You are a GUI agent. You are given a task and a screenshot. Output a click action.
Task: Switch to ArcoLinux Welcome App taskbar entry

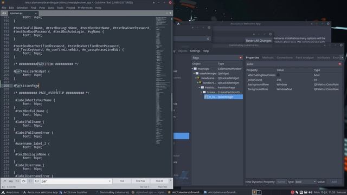41,192
